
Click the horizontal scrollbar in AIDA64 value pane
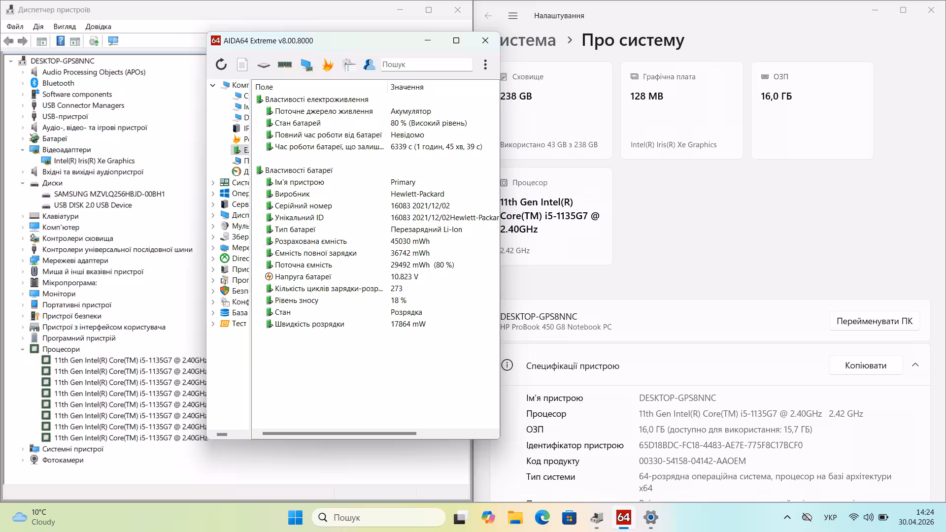pyautogui.click(x=339, y=433)
